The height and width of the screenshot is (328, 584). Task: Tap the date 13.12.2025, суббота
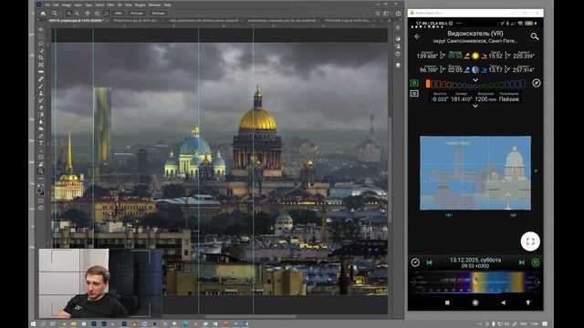[x=475, y=260]
